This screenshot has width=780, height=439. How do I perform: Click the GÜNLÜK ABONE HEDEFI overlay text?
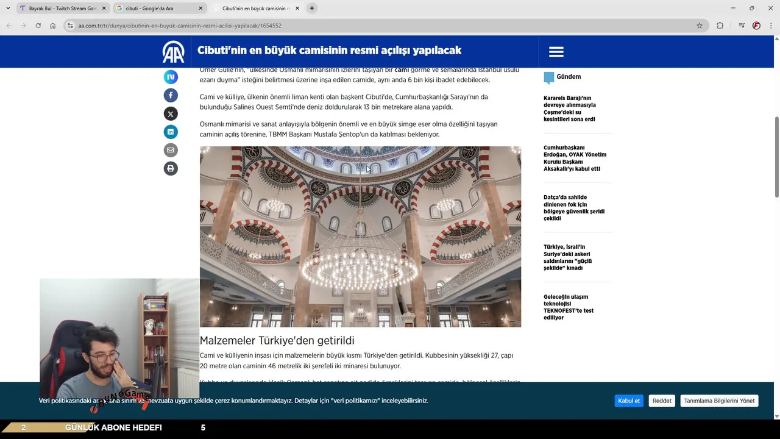point(113,427)
